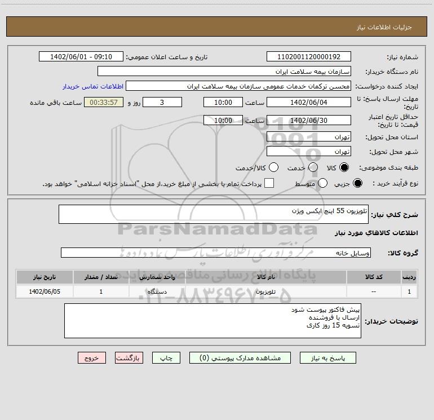
Task: Click the announcement date field 1402/06/01 - 09:10
Action: (81, 57)
